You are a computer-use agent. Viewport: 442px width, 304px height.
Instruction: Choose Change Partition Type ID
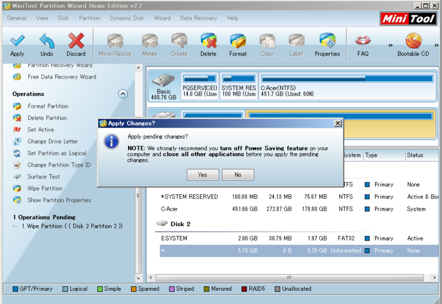[59, 165]
